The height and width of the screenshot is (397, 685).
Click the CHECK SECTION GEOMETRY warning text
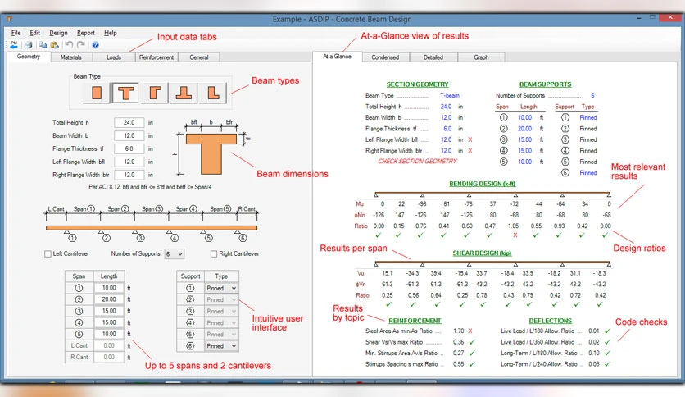click(x=417, y=162)
